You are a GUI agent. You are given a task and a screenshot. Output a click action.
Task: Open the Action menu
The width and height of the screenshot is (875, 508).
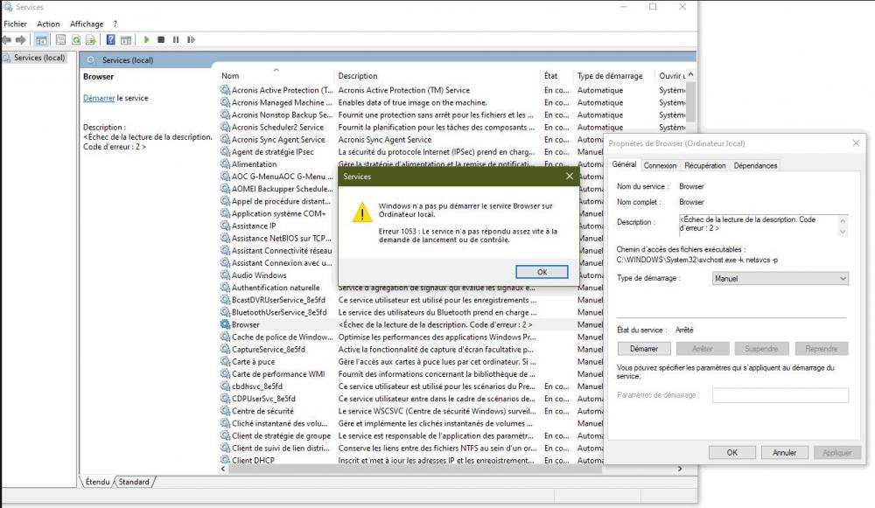pyautogui.click(x=49, y=24)
